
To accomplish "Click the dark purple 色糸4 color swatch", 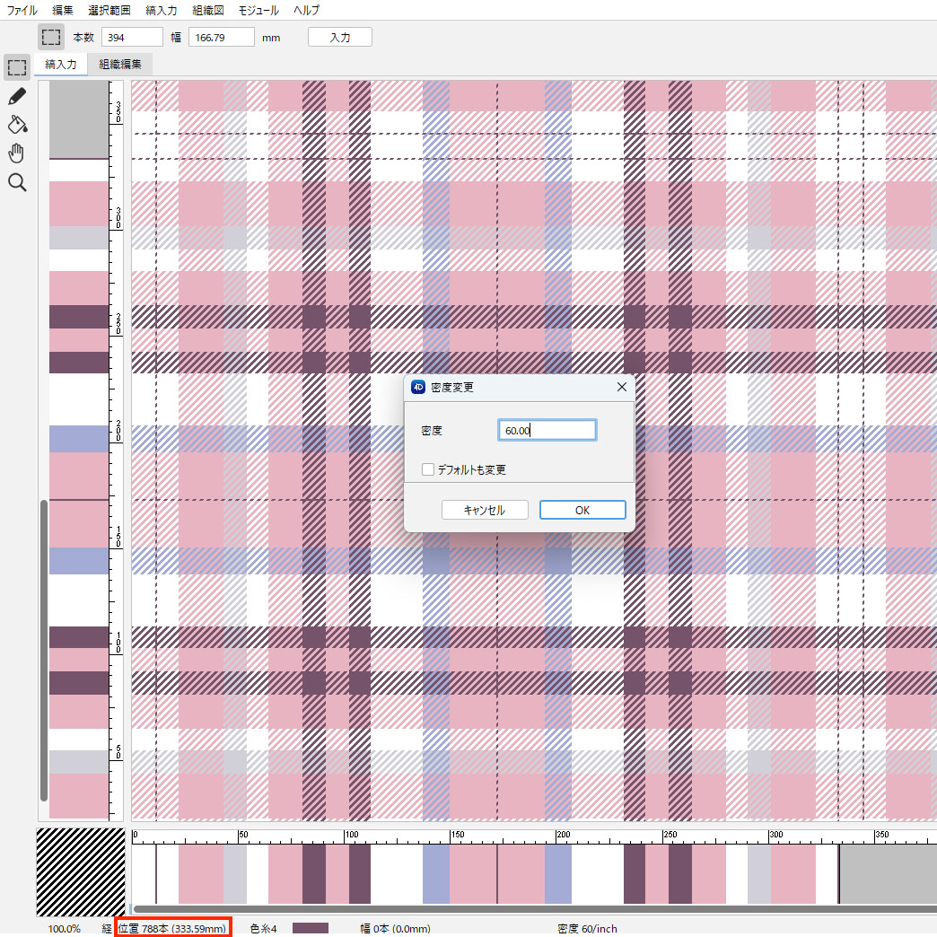I will (x=311, y=928).
